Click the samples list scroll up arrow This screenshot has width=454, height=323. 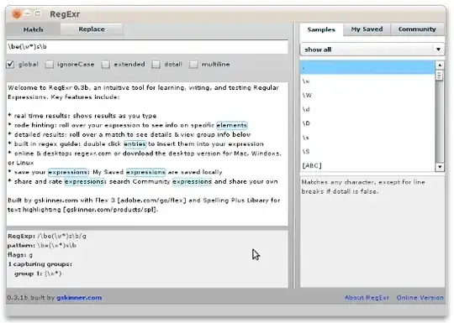click(x=440, y=65)
